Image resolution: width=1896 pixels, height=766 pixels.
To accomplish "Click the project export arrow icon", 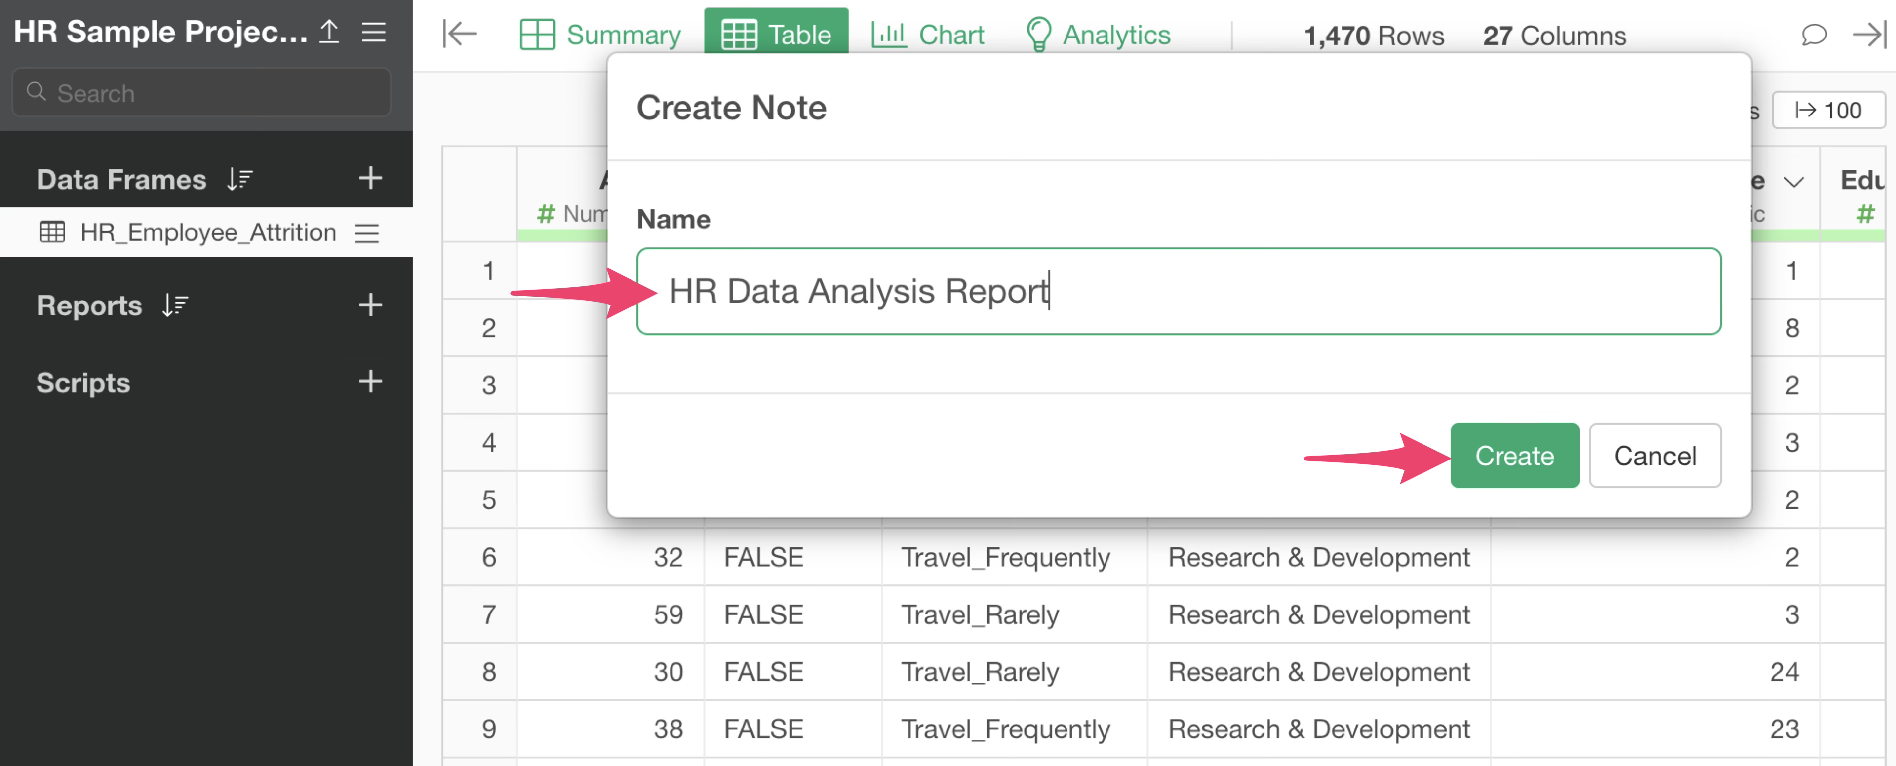I will point(329,32).
